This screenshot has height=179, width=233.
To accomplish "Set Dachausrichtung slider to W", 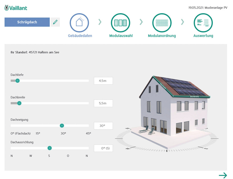I will [x=31, y=148].
